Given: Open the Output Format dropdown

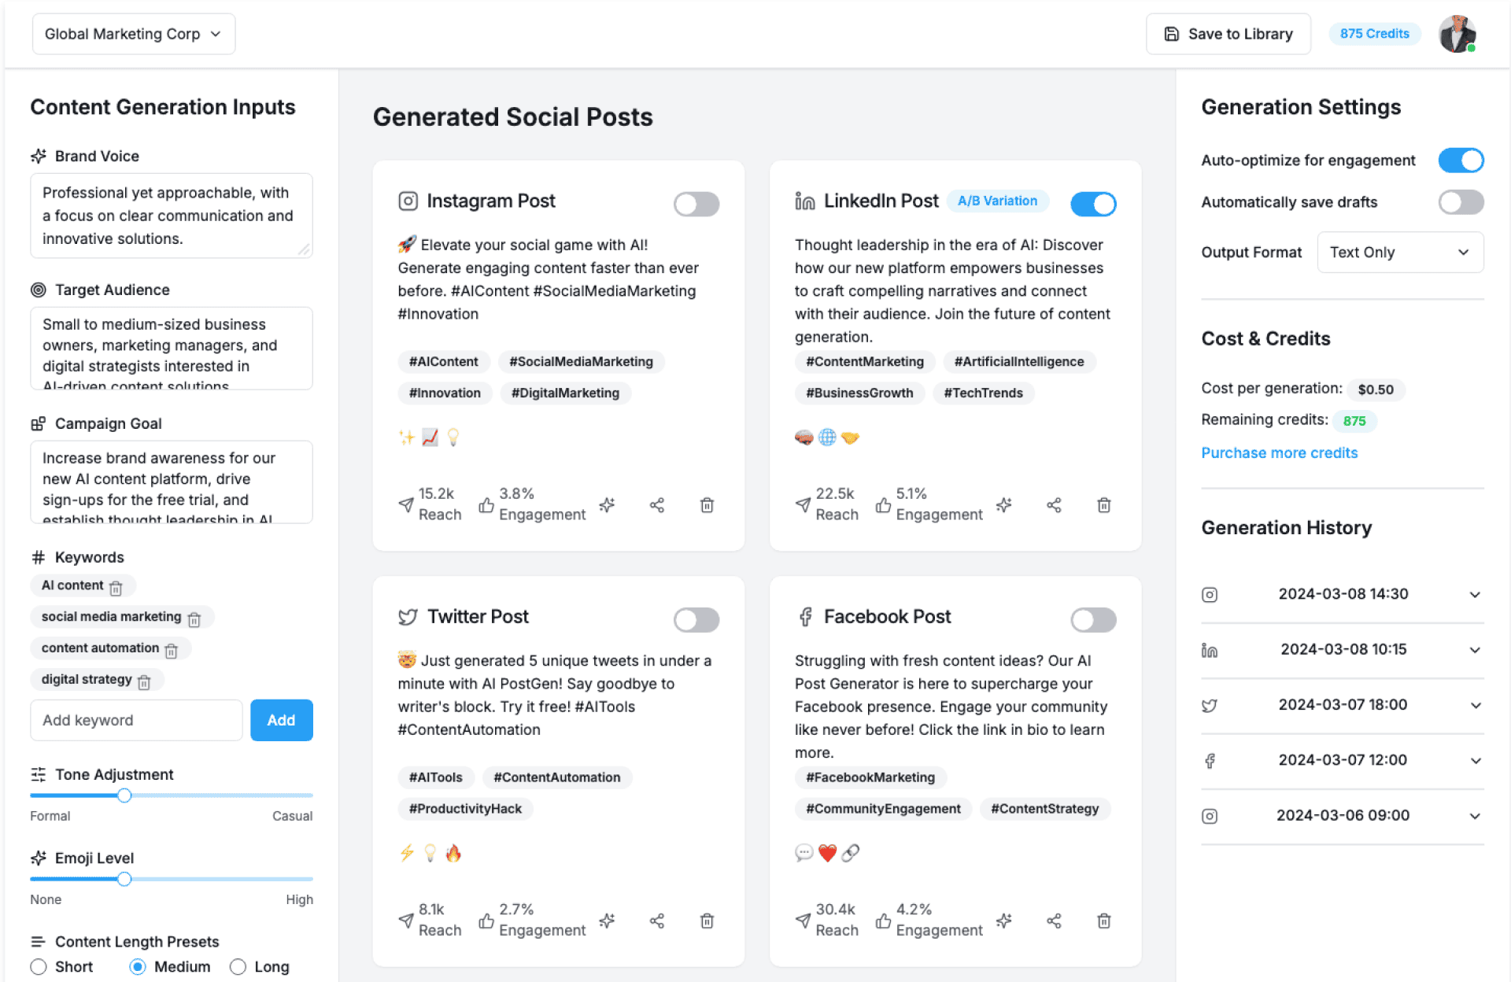Looking at the screenshot, I should [1400, 253].
